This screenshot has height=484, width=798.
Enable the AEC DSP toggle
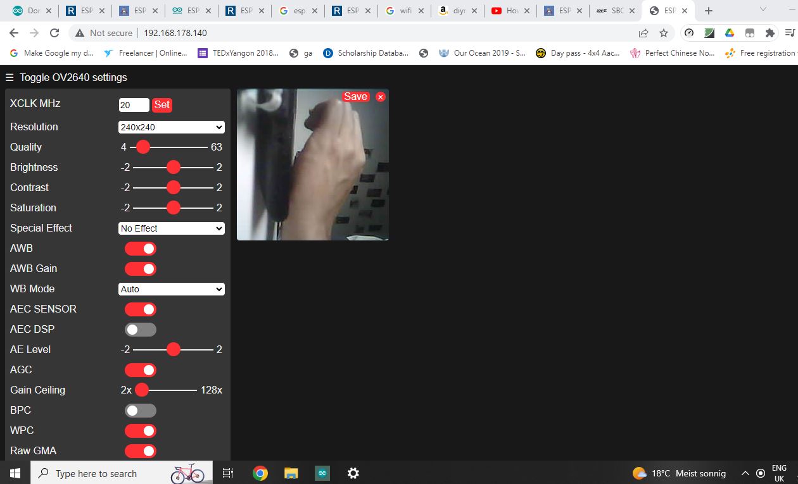(x=141, y=330)
